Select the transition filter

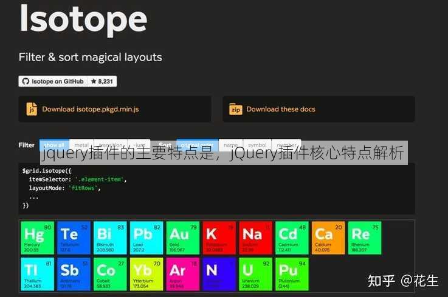coord(111,145)
